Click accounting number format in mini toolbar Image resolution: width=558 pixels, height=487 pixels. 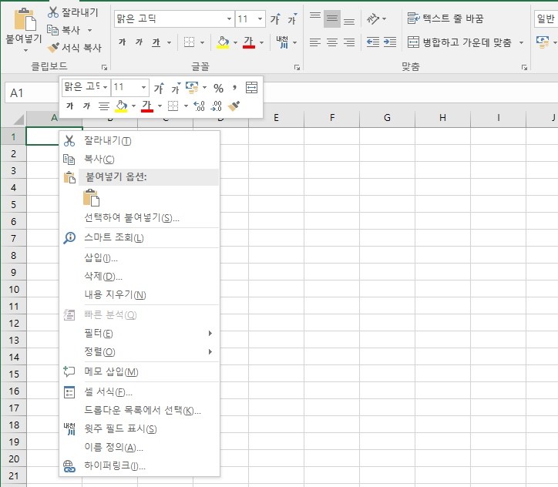[x=192, y=88]
